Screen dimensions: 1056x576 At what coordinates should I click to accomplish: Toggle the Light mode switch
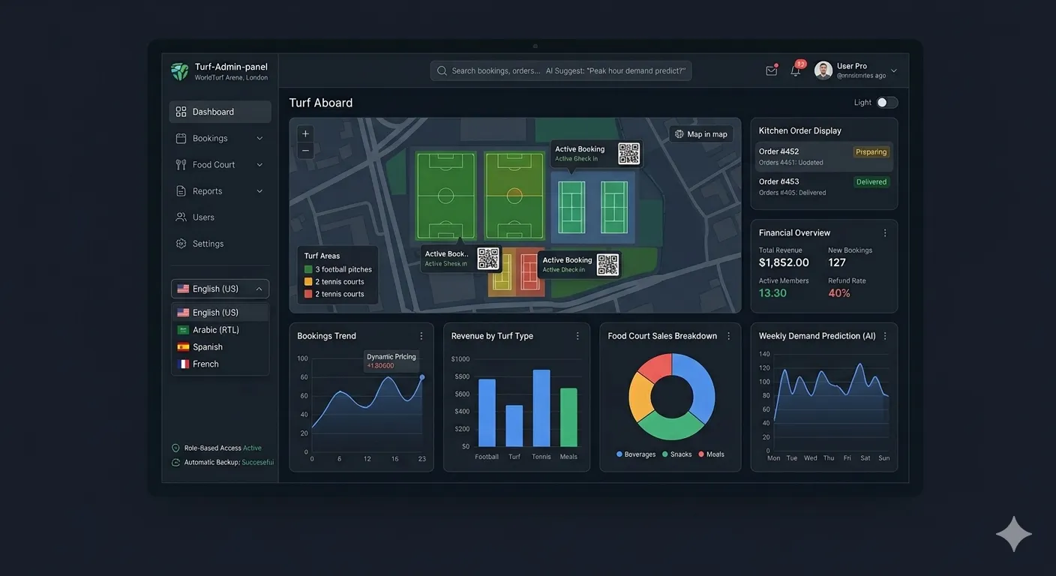pyautogui.click(x=887, y=103)
